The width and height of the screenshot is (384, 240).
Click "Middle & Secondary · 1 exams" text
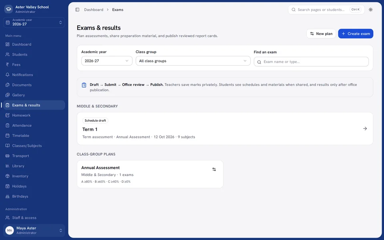(x=107, y=175)
